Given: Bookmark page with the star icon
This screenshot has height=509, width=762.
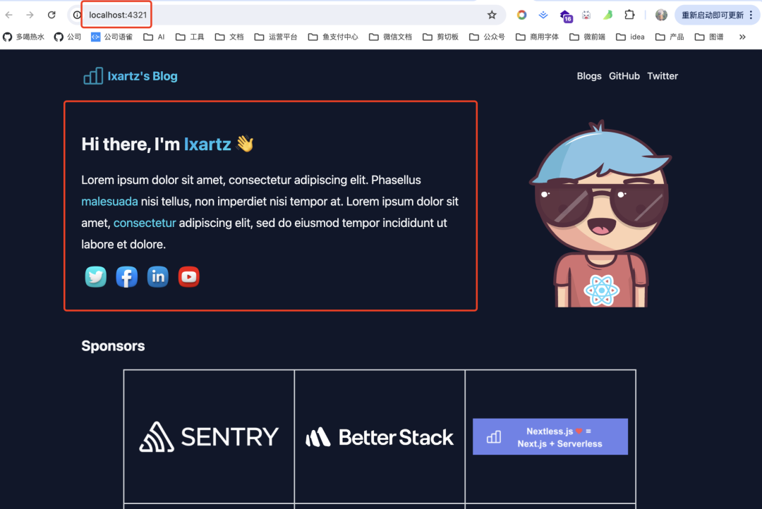Looking at the screenshot, I should coord(492,15).
